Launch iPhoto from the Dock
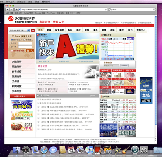The image size is (162, 157). tap(108, 150)
